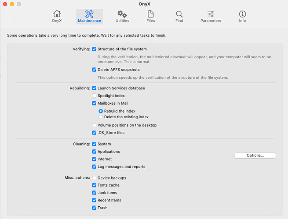
Task: Uncheck Junk items option
Action: pyautogui.click(x=94, y=193)
